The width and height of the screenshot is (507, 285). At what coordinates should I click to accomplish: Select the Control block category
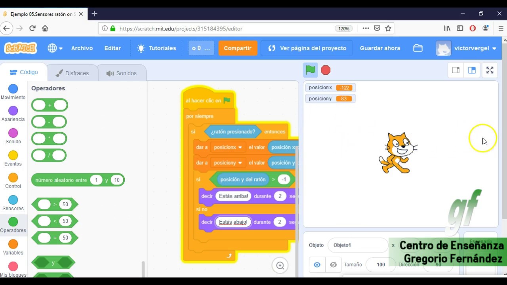coord(13,180)
